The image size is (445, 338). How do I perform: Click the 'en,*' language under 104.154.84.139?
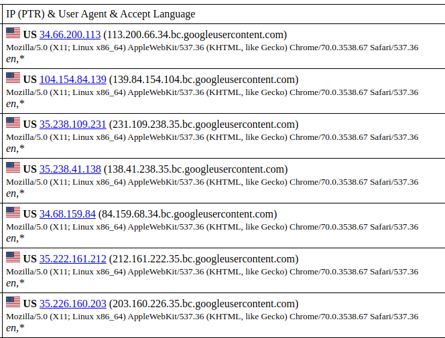pyautogui.click(x=15, y=104)
